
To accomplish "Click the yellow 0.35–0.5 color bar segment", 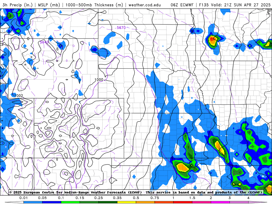I will [126, 202].
